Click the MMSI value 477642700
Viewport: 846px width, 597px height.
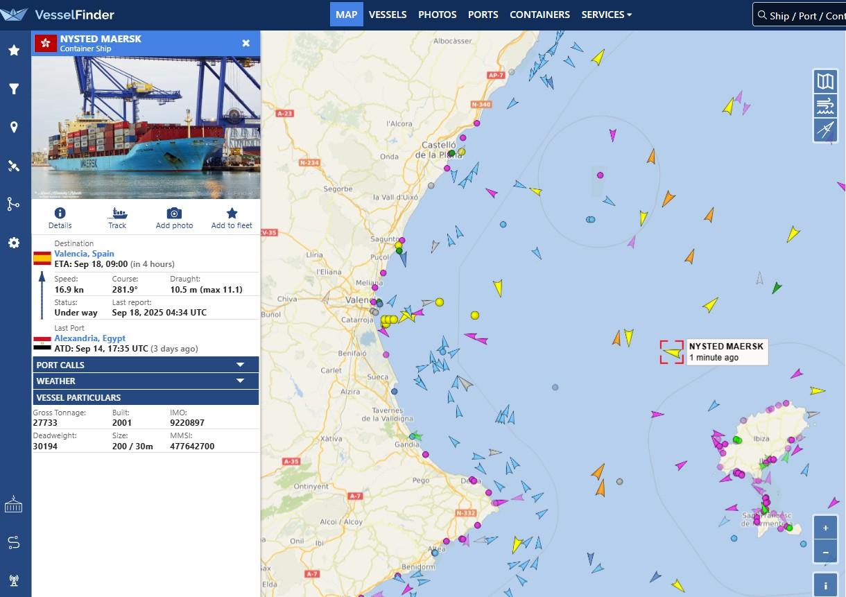pos(192,447)
